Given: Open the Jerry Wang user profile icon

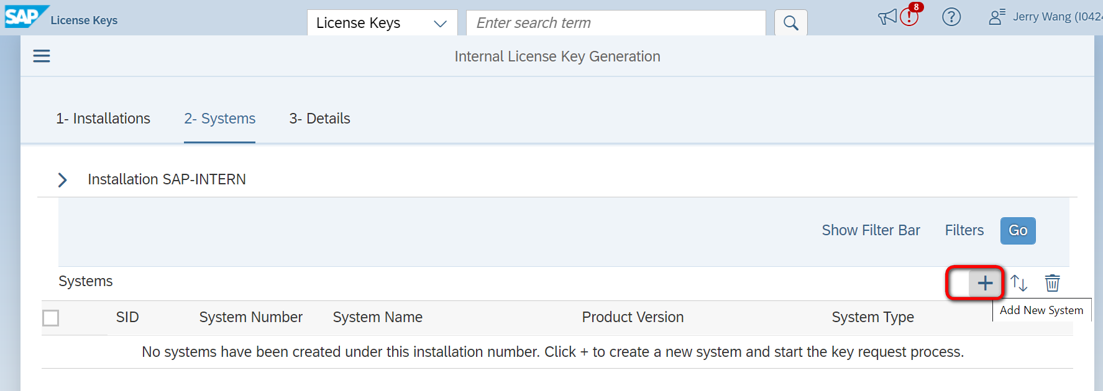Looking at the screenshot, I should point(996,17).
